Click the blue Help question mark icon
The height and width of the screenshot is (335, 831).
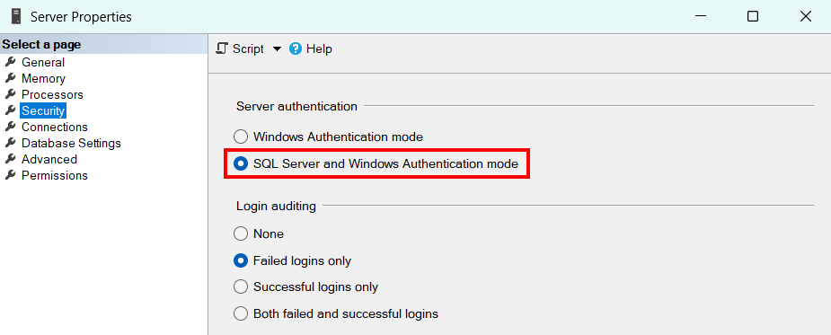tap(296, 48)
